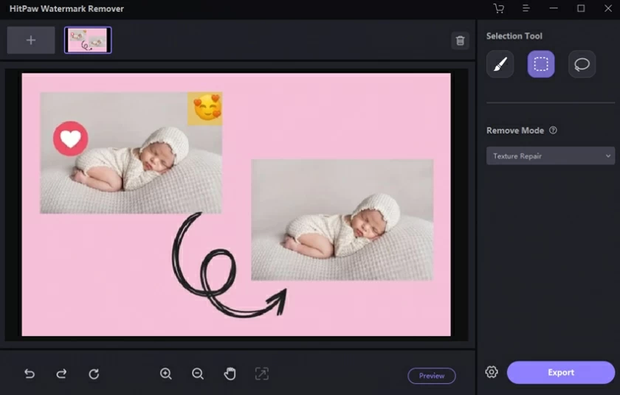Click the Preview button
620x395 pixels.
[x=431, y=376]
